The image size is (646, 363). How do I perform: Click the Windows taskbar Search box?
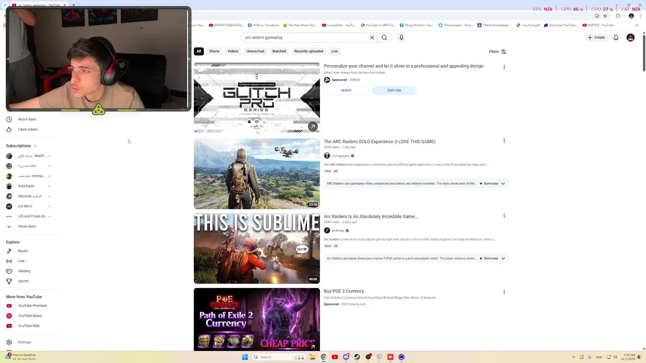coord(278,357)
